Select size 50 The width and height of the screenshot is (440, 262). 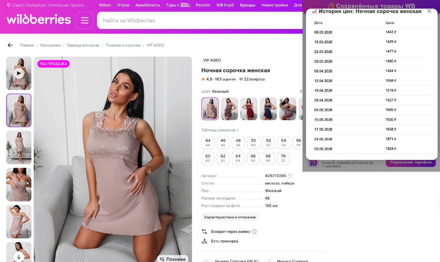click(x=253, y=143)
